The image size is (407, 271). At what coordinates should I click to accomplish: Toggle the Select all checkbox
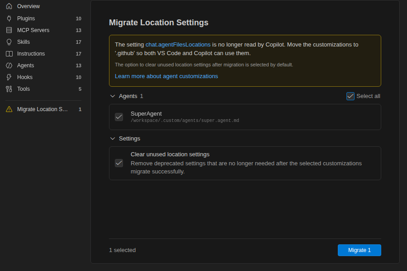coord(350,96)
